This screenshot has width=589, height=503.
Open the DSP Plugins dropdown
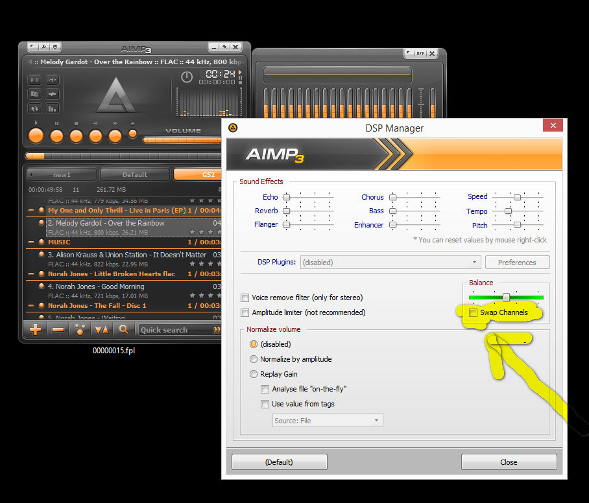[474, 263]
